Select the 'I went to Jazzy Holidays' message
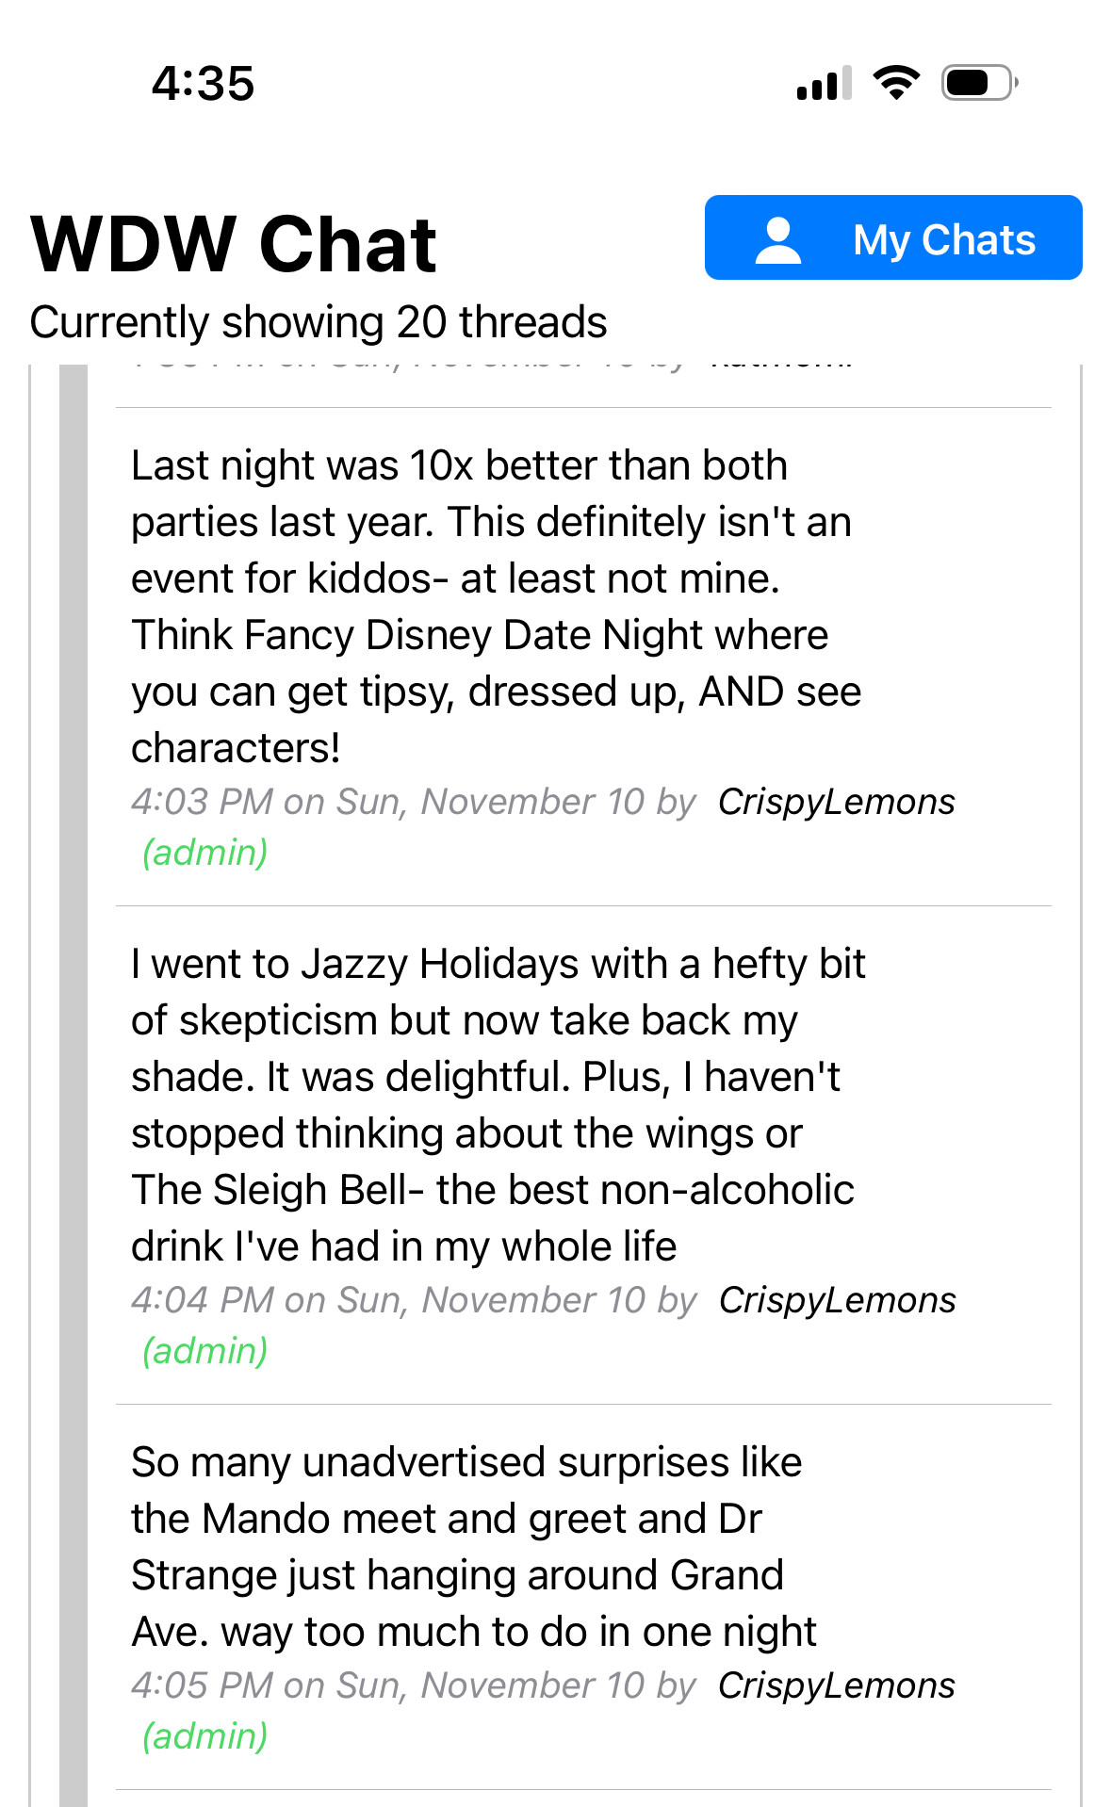 (x=497, y=1105)
